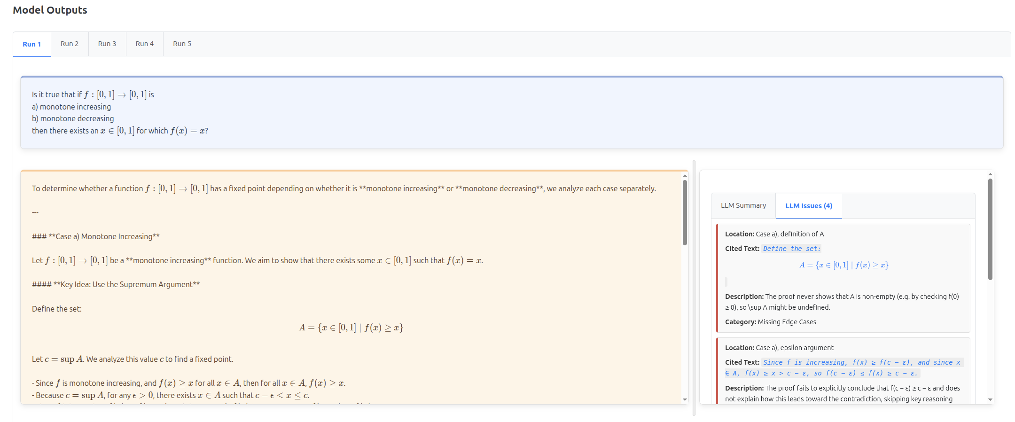Viewport: 1015px width, 422px height.
Task: Click the description about A being non-empty
Action: coord(842,302)
